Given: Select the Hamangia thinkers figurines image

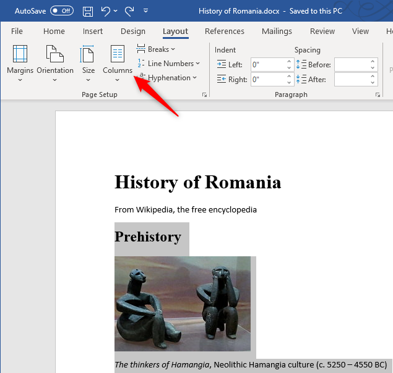Looking at the screenshot, I should (183, 304).
